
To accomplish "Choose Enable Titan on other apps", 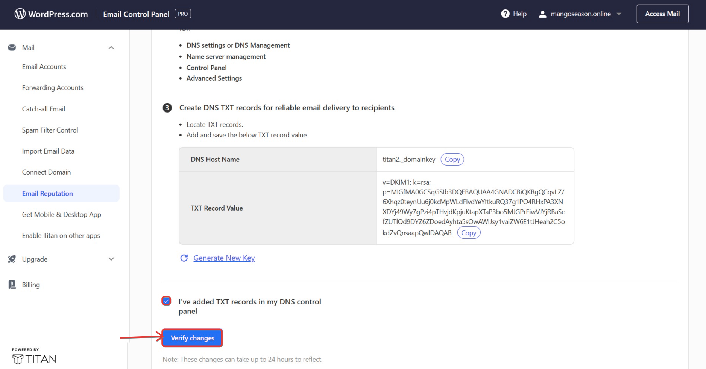I will click(x=61, y=236).
